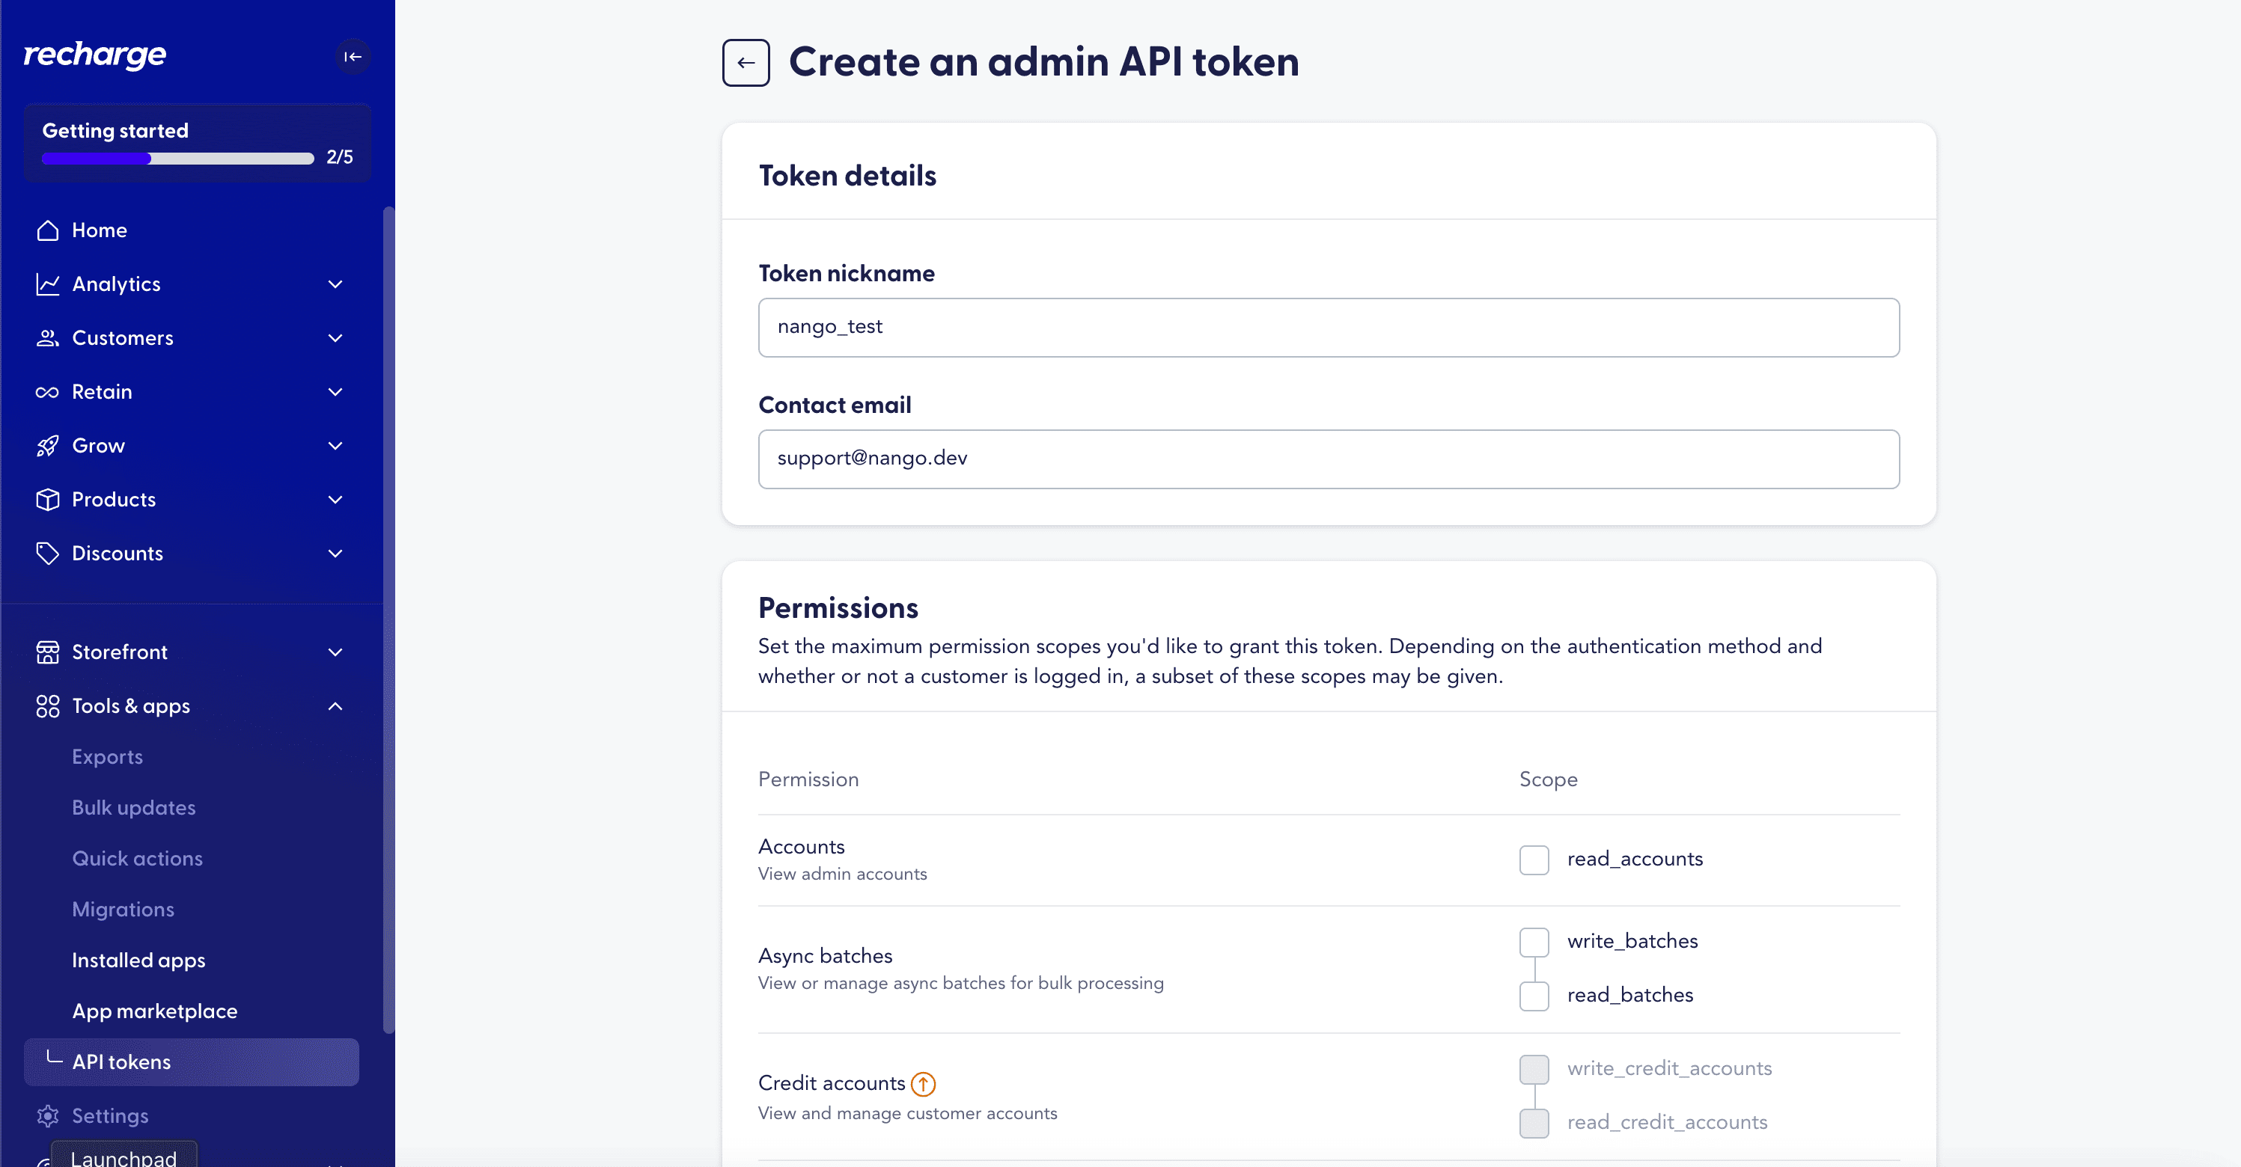2241x1167 pixels.
Task: Click the Retain infinity icon
Action: click(x=48, y=392)
